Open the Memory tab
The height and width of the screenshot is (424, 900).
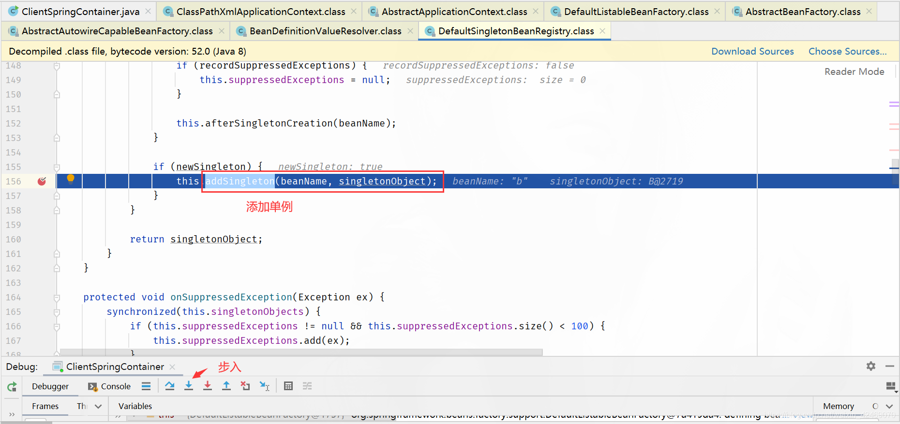pyautogui.click(x=839, y=406)
